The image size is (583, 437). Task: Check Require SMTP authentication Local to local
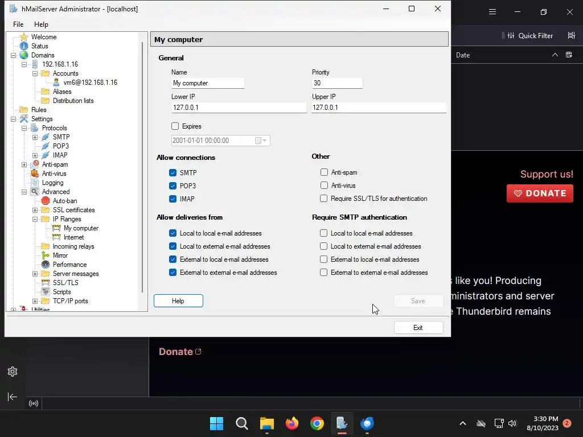324,233
